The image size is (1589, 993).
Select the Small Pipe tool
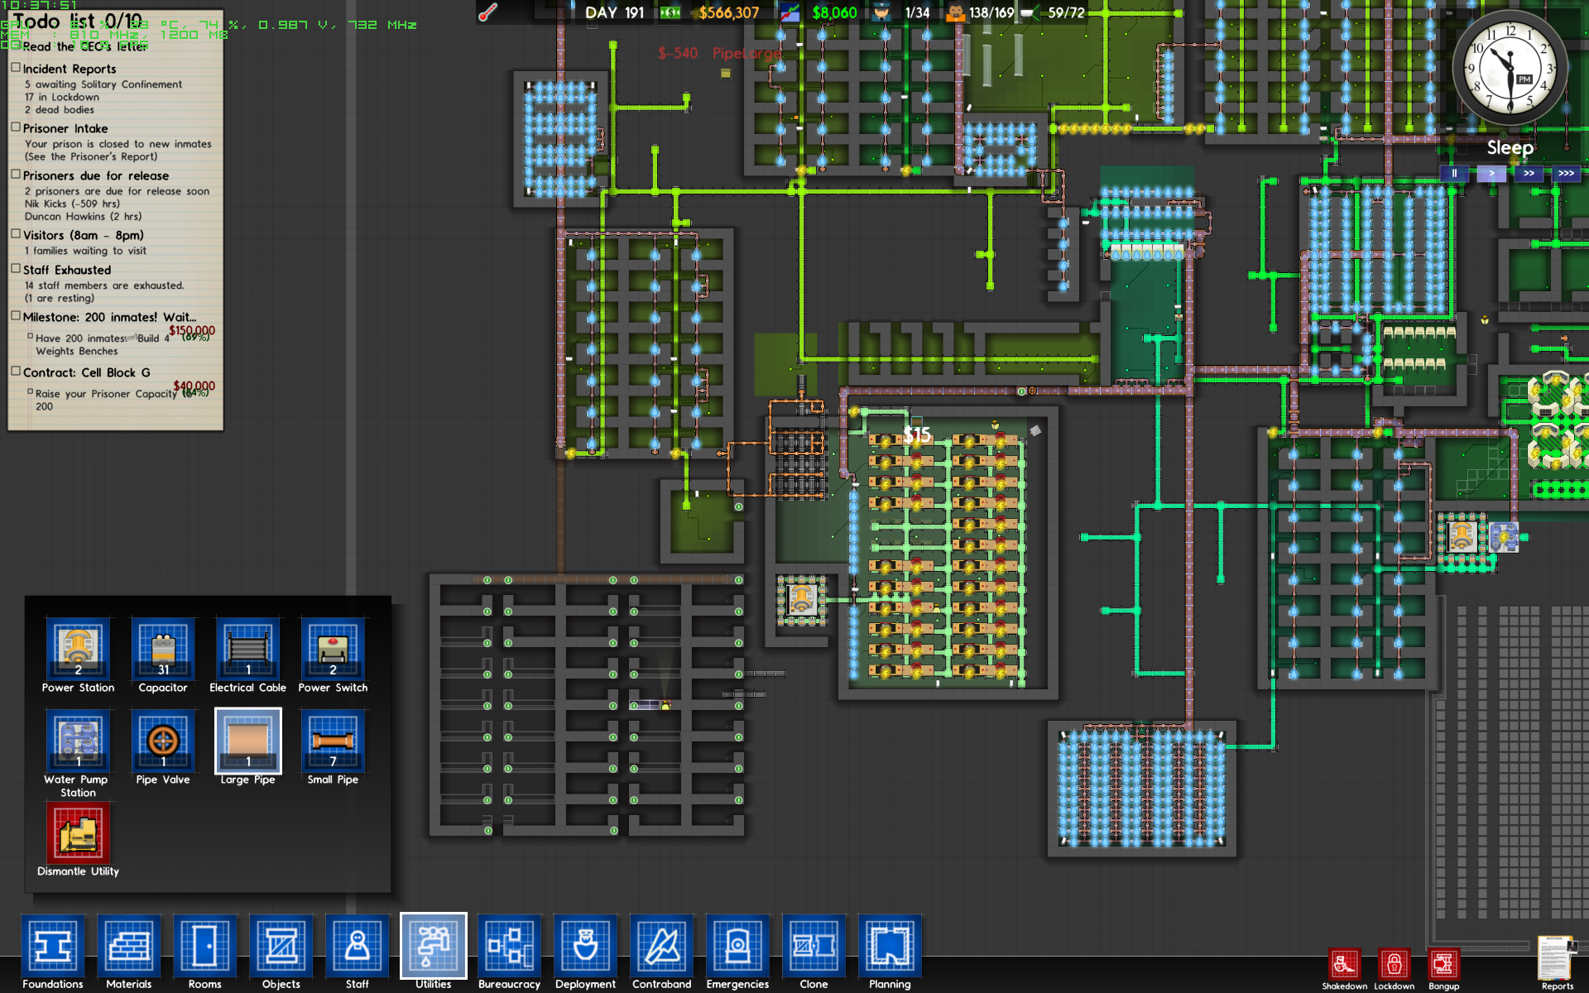pos(333,740)
